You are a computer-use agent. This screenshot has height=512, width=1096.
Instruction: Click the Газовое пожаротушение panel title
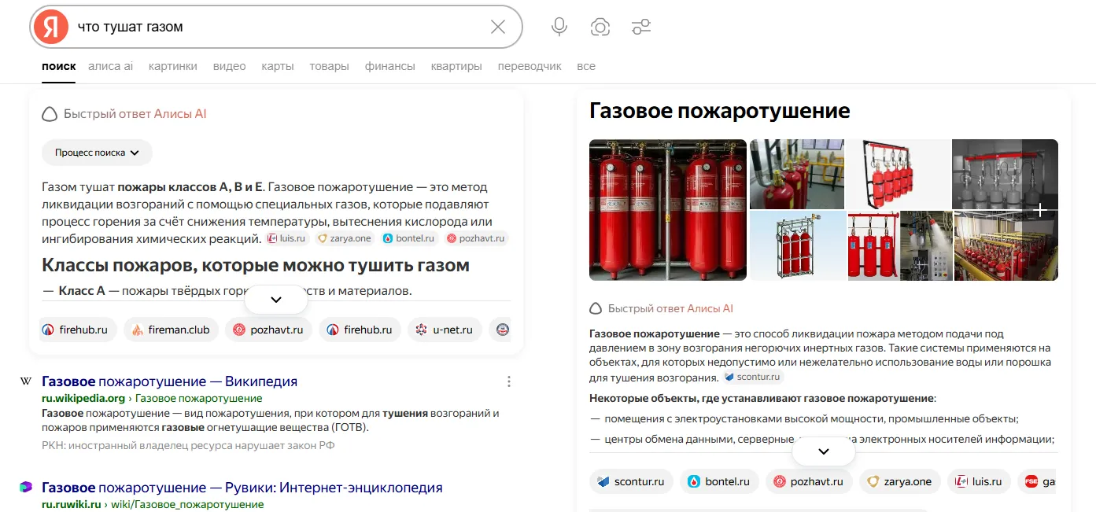pos(720,111)
